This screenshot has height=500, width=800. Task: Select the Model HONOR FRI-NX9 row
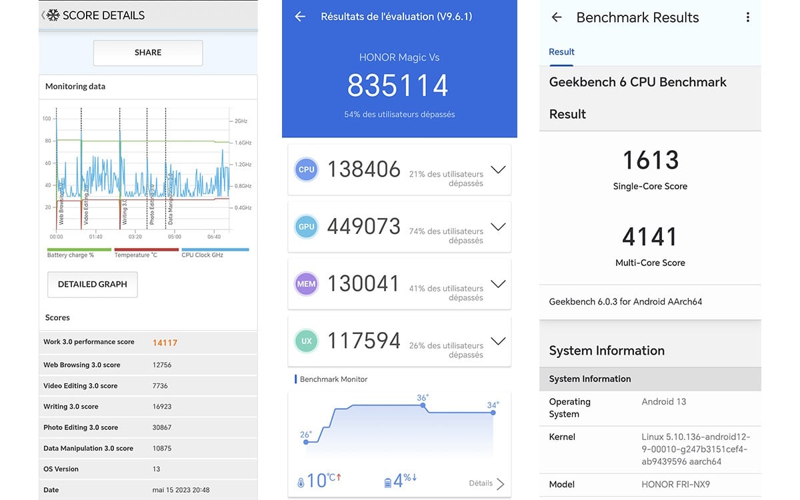point(650,485)
